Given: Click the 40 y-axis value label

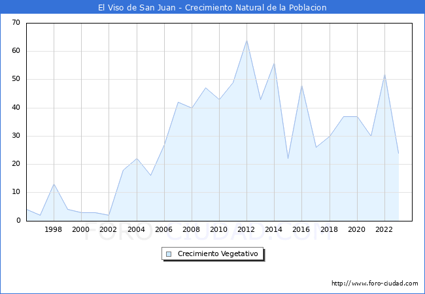Looking at the screenshot, I should 16,108.
